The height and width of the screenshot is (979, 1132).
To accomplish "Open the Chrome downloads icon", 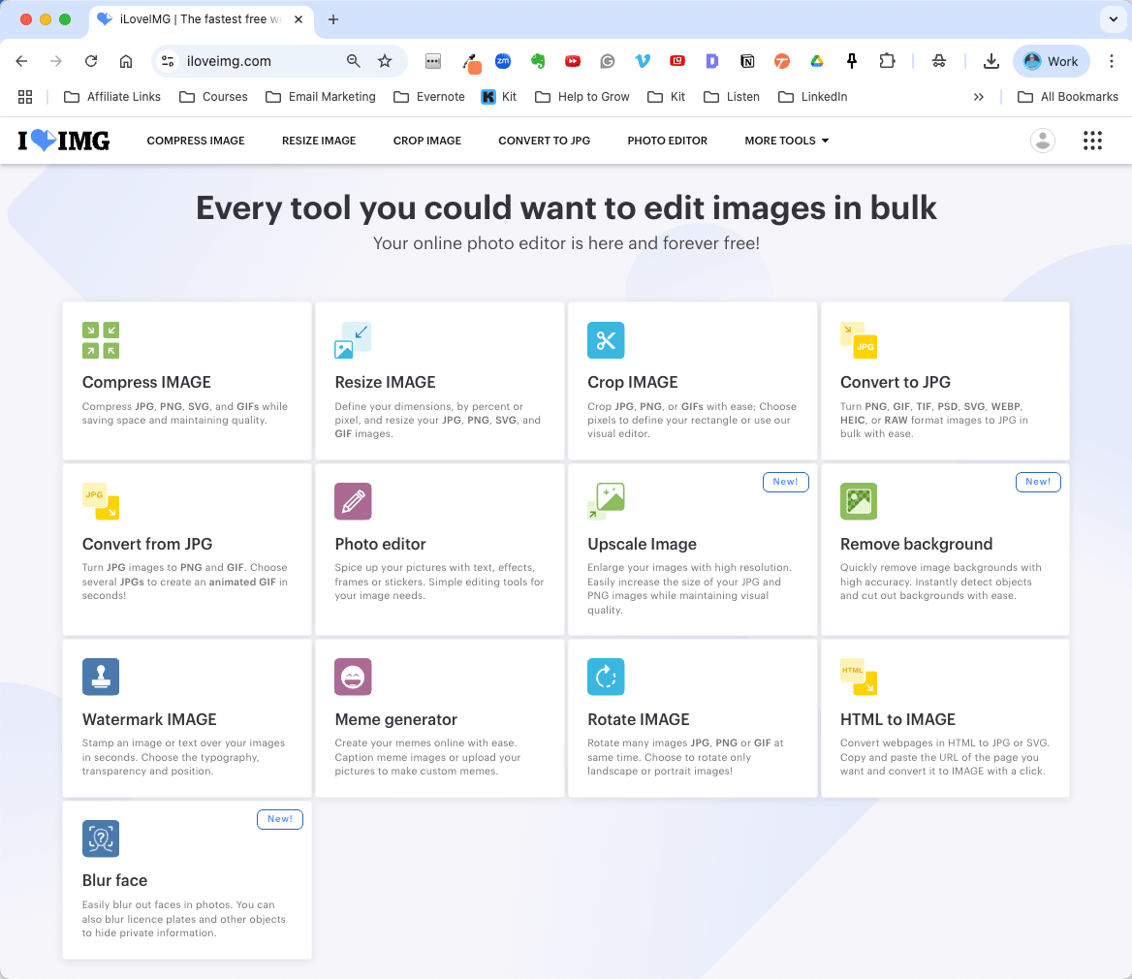I will tap(991, 61).
